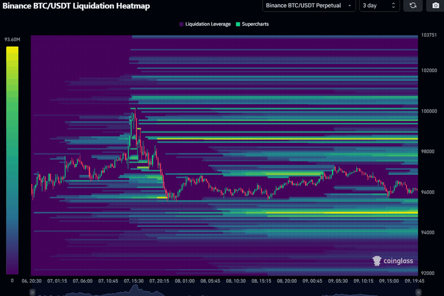444x296 pixels.
Task: Click the 07, 10:45 time axis label
Action: coord(108,280)
